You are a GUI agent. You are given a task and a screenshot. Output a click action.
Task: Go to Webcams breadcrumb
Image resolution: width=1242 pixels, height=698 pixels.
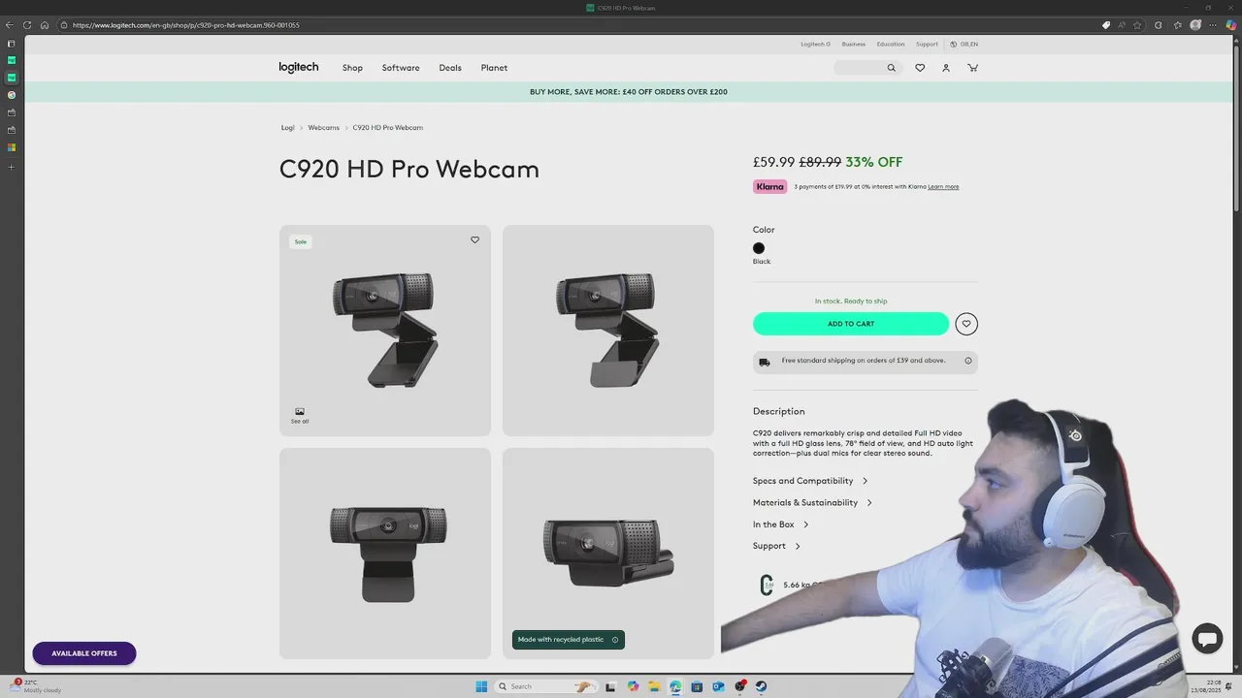coord(323,128)
